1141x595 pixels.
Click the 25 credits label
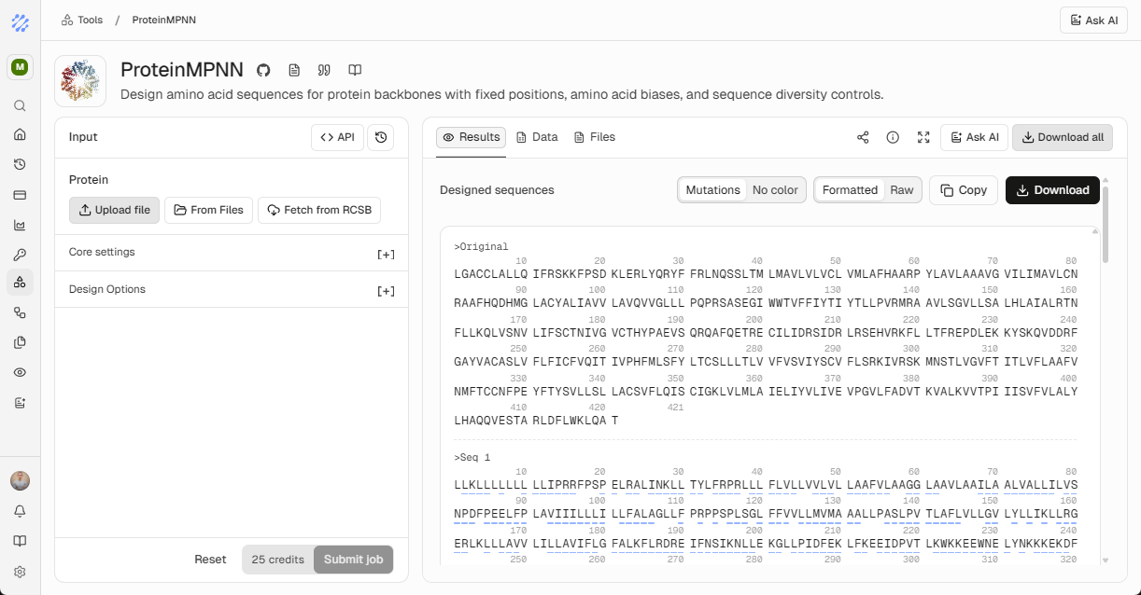pyautogui.click(x=278, y=560)
